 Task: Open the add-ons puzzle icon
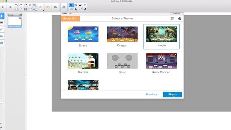(x=55, y=7)
